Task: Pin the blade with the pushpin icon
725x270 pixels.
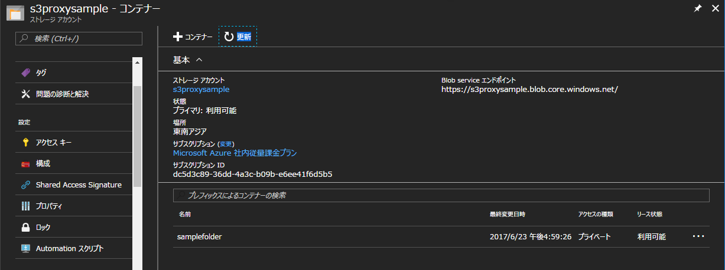Action: [697, 9]
